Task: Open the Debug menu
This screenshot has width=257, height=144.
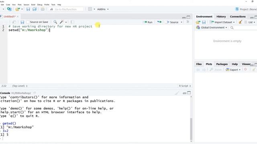Action: pos(40,4)
